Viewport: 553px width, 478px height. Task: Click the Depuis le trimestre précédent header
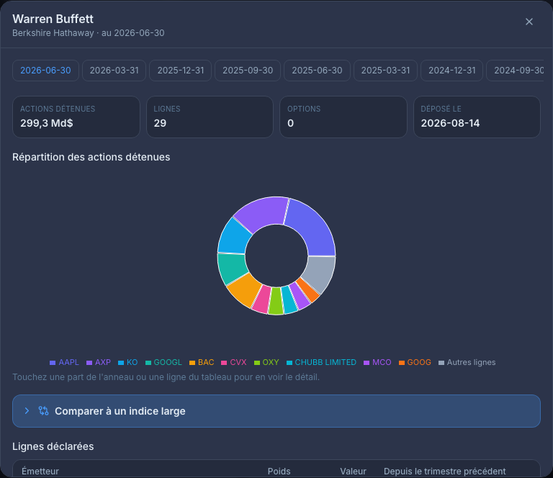point(445,472)
